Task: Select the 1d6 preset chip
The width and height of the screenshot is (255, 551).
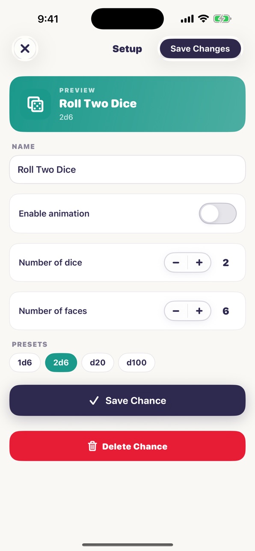Action: coord(25,363)
